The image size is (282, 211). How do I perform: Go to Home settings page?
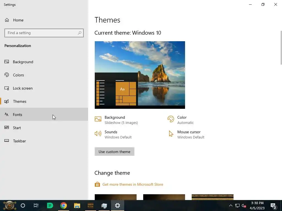(x=44, y=20)
